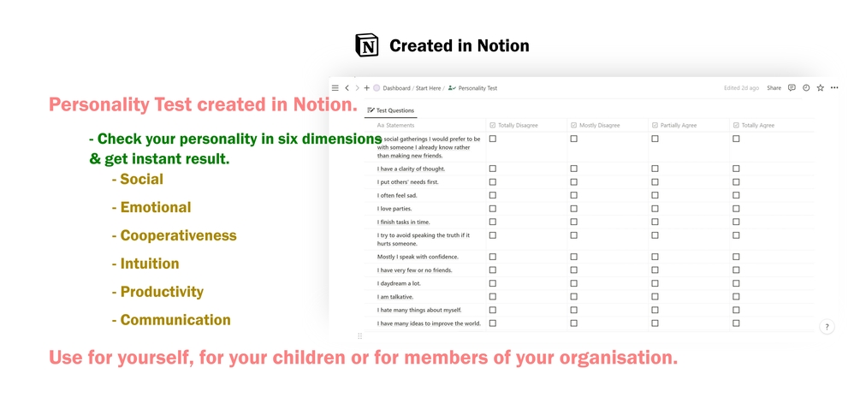Check Totally Agree for social gatherings statement

736,139
